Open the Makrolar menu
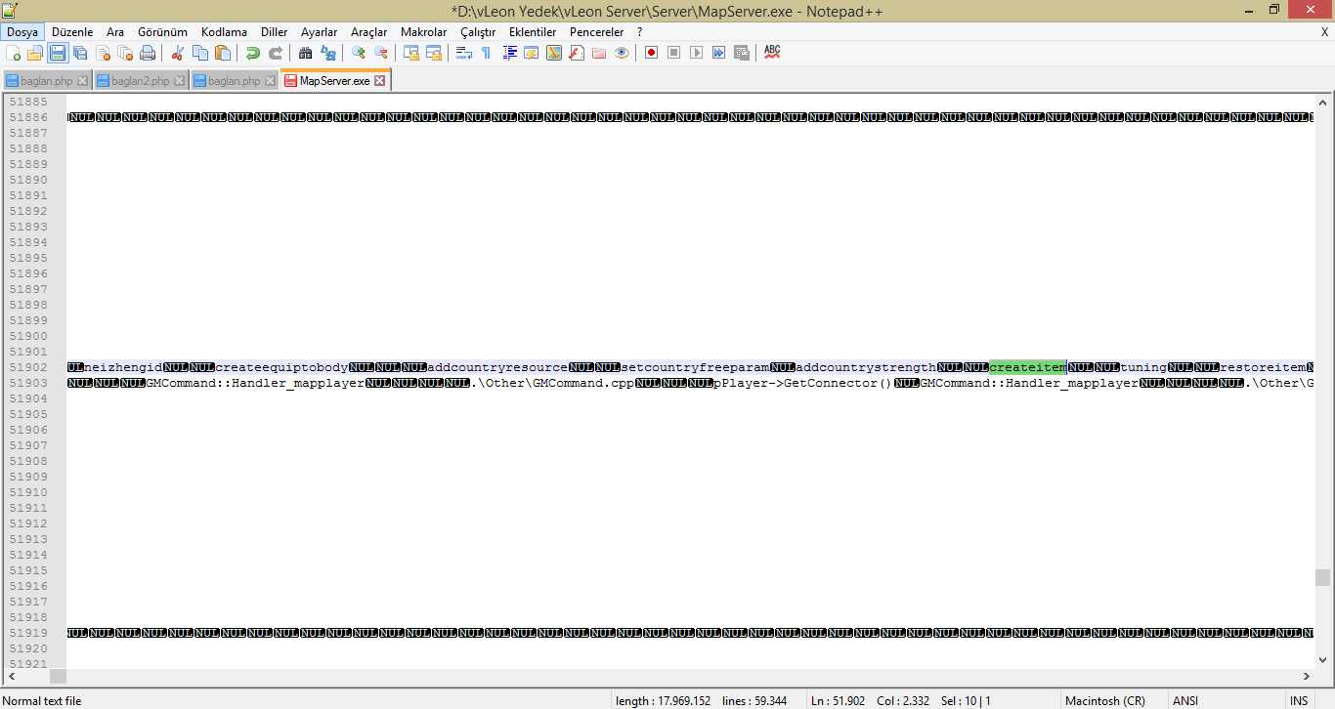1335x709 pixels. tap(424, 32)
